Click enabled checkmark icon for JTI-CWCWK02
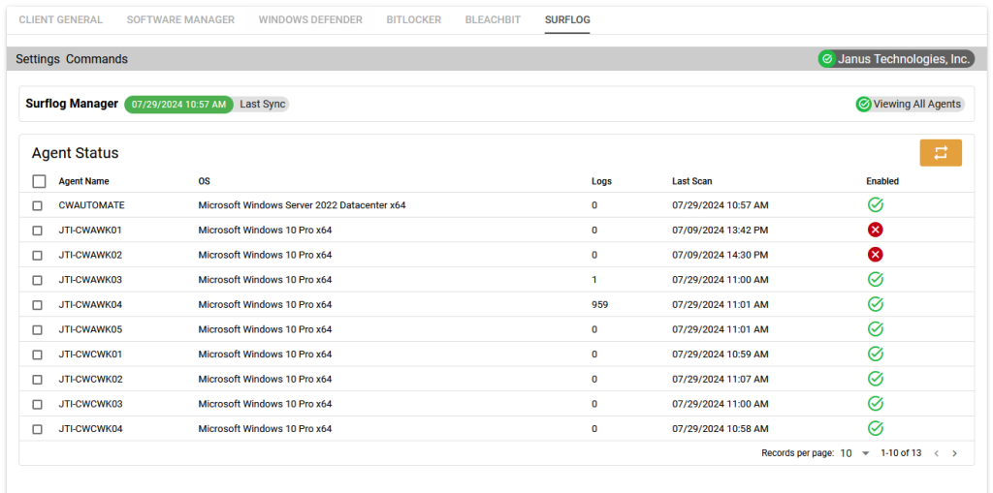The image size is (993, 493). pyautogui.click(x=876, y=379)
